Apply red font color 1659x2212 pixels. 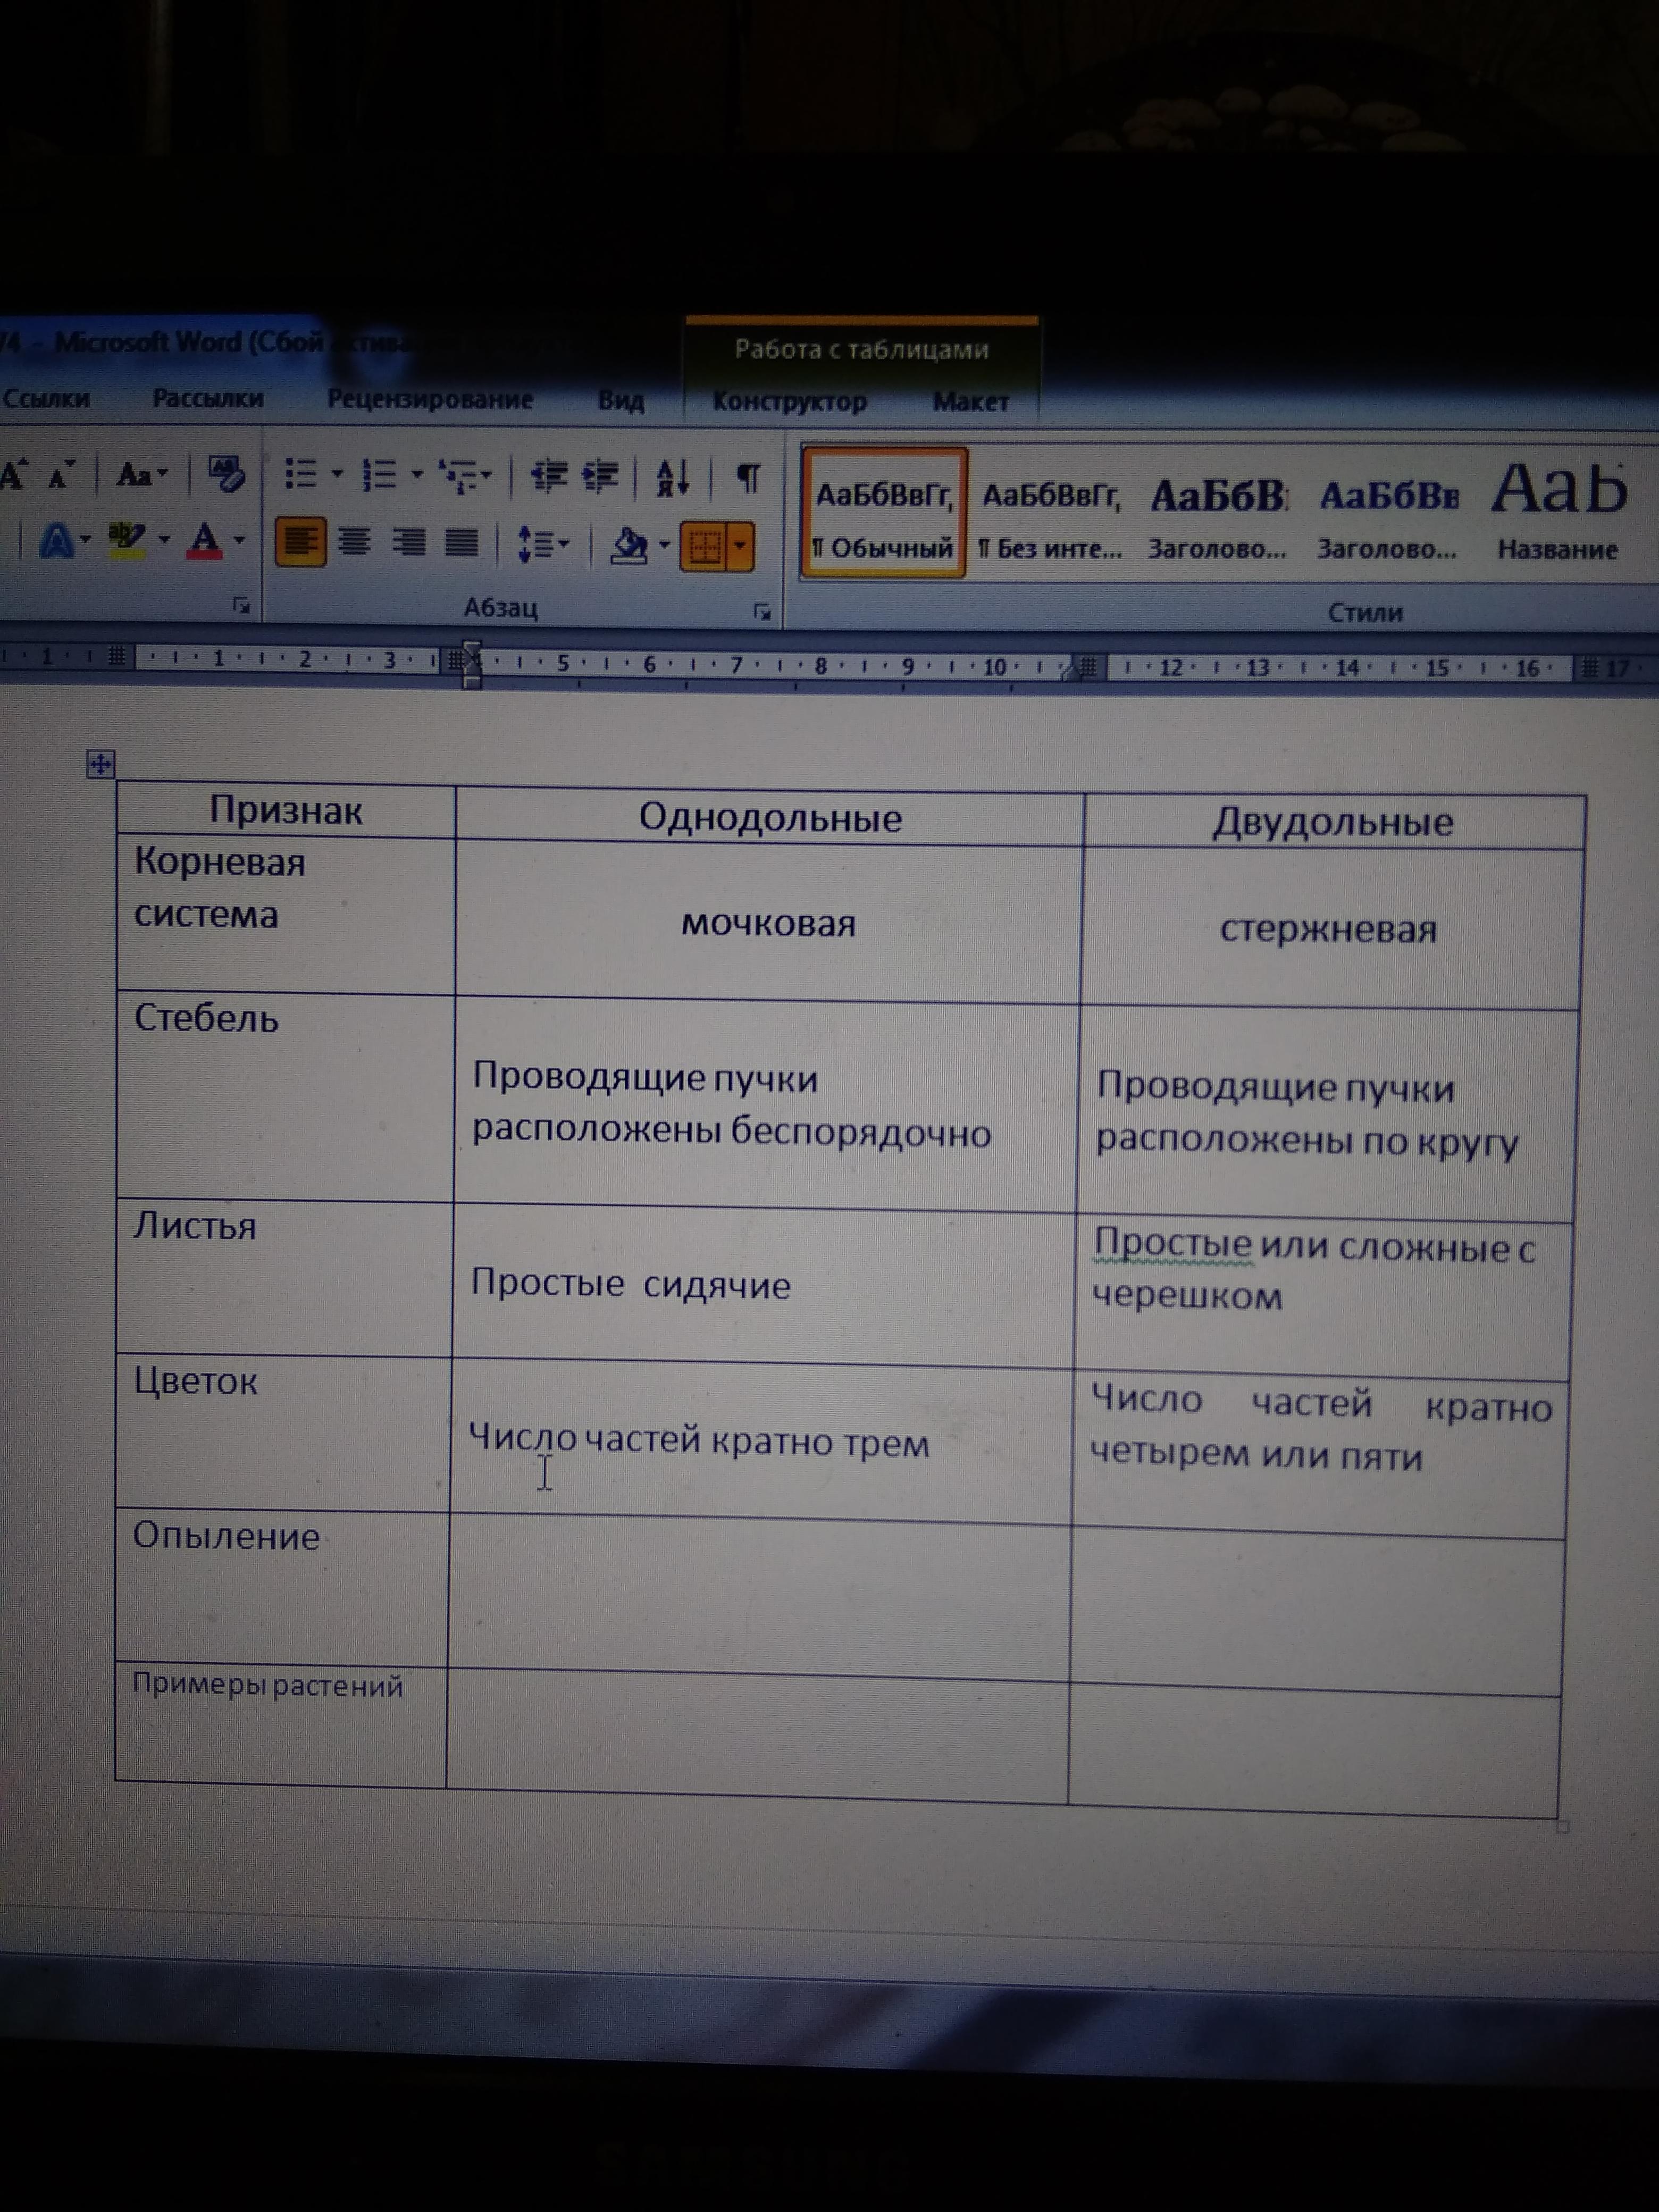(x=205, y=541)
